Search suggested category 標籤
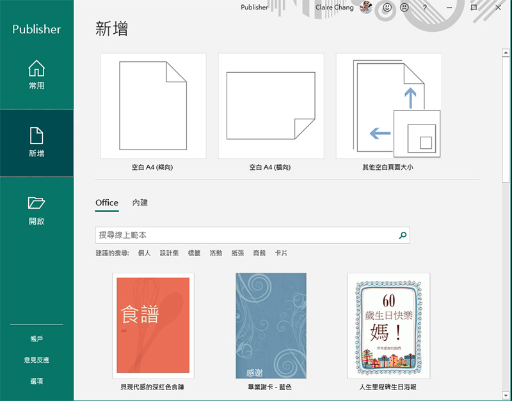Screen dimensions: 512x401 pos(194,253)
